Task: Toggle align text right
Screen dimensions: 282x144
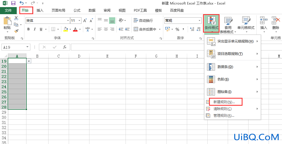Action: point(112,29)
